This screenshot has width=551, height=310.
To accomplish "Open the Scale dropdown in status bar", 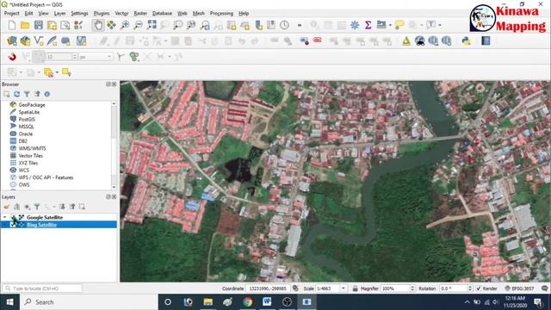I will click(344, 288).
